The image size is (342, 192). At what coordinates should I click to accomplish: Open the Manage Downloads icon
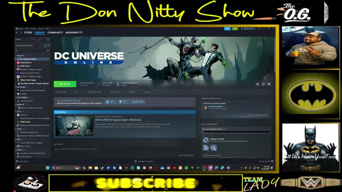[135, 161]
